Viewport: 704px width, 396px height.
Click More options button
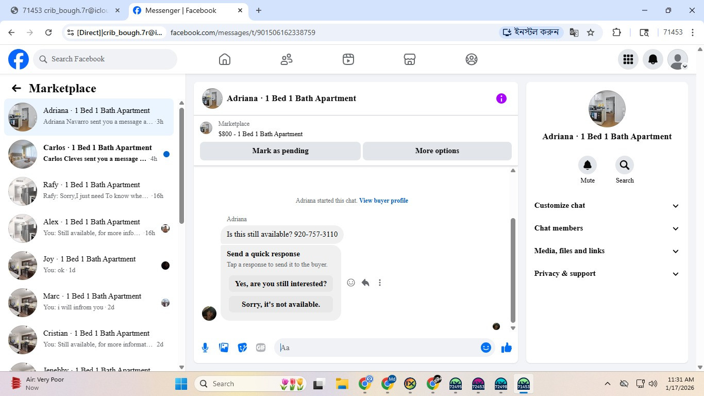[x=437, y=151]
